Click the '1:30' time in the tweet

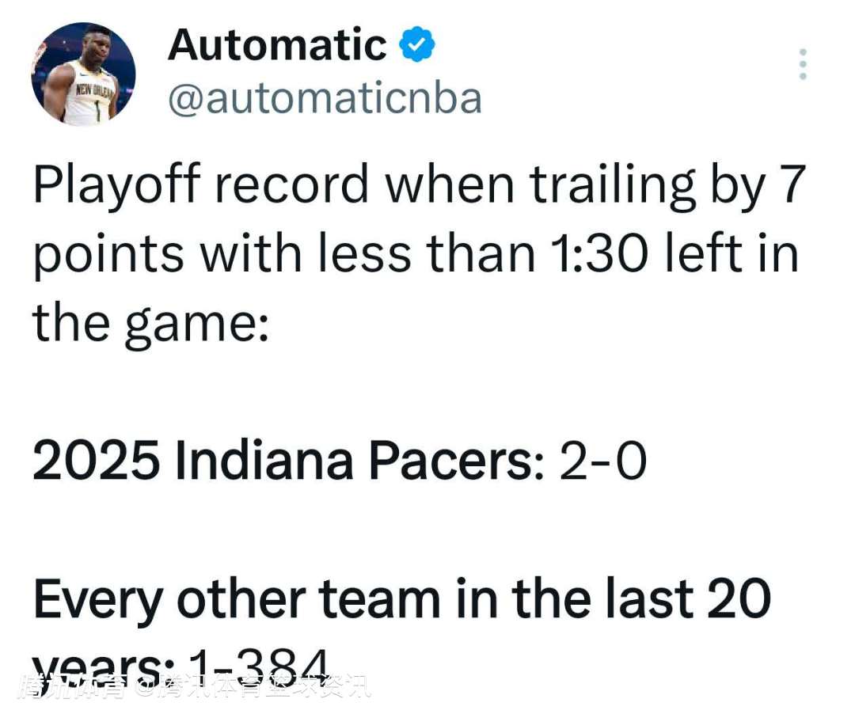pyautogui.click(x=600, y=254)
